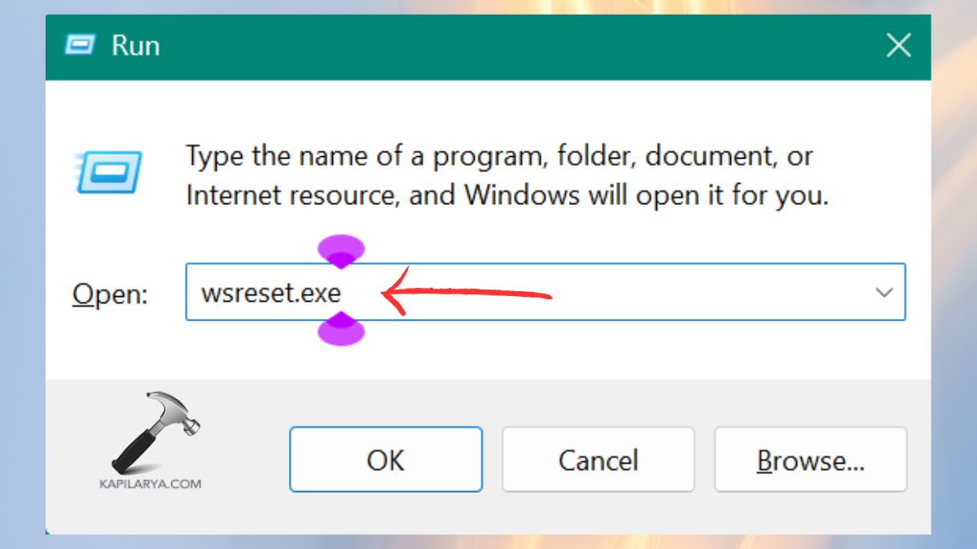Click the purple handle above the Open field

coord(341,248)
